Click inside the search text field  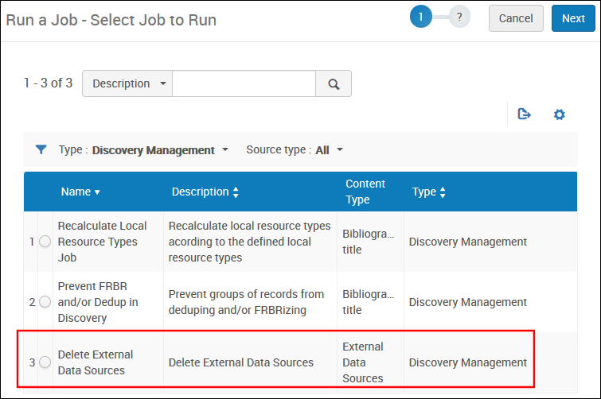(x=244, y=83)
